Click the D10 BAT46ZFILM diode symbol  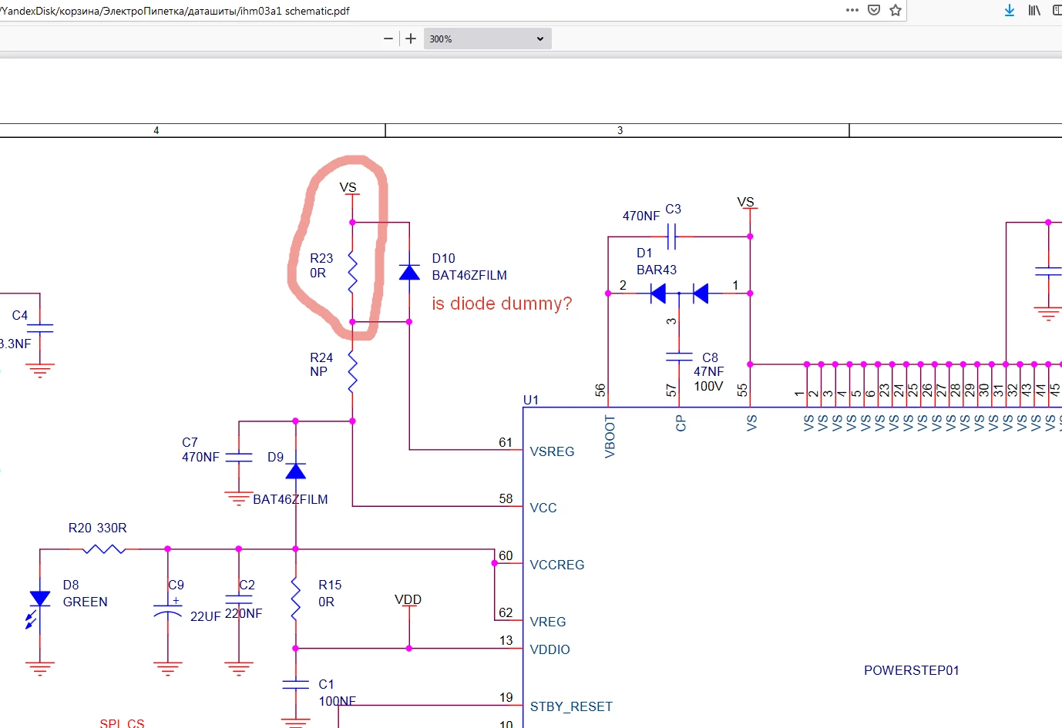coord(409,273)
